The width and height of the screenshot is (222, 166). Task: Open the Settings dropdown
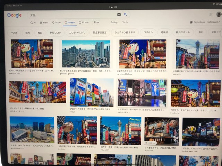pyautogui.click(x=114, y=22)
